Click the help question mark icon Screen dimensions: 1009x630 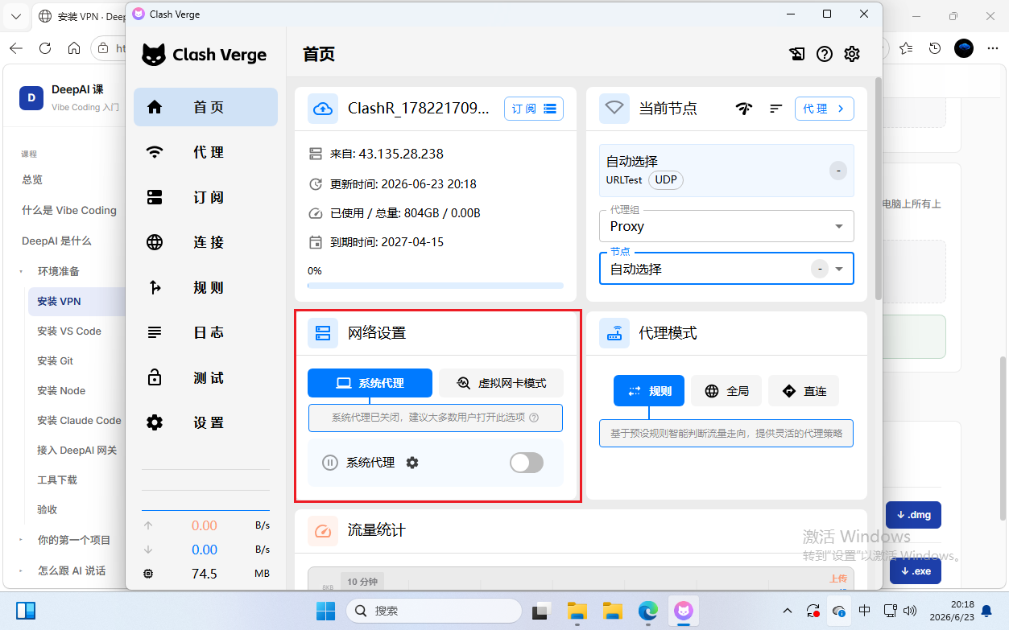point(824,54)
